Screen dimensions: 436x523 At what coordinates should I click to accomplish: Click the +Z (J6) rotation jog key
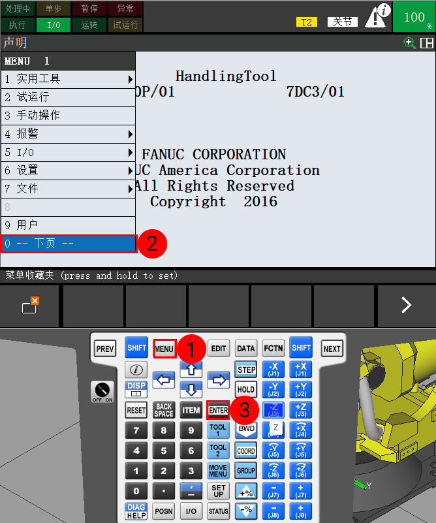pyautogui.click(x=301, y=471)
